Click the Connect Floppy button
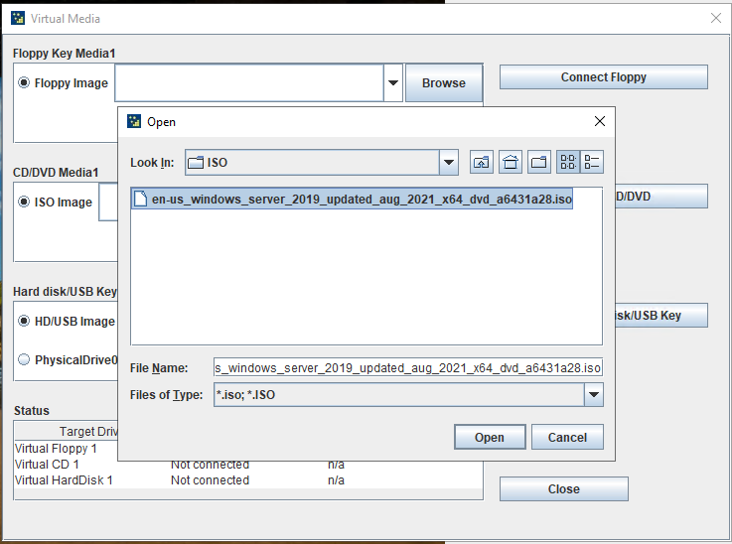 tap(603, 77)
